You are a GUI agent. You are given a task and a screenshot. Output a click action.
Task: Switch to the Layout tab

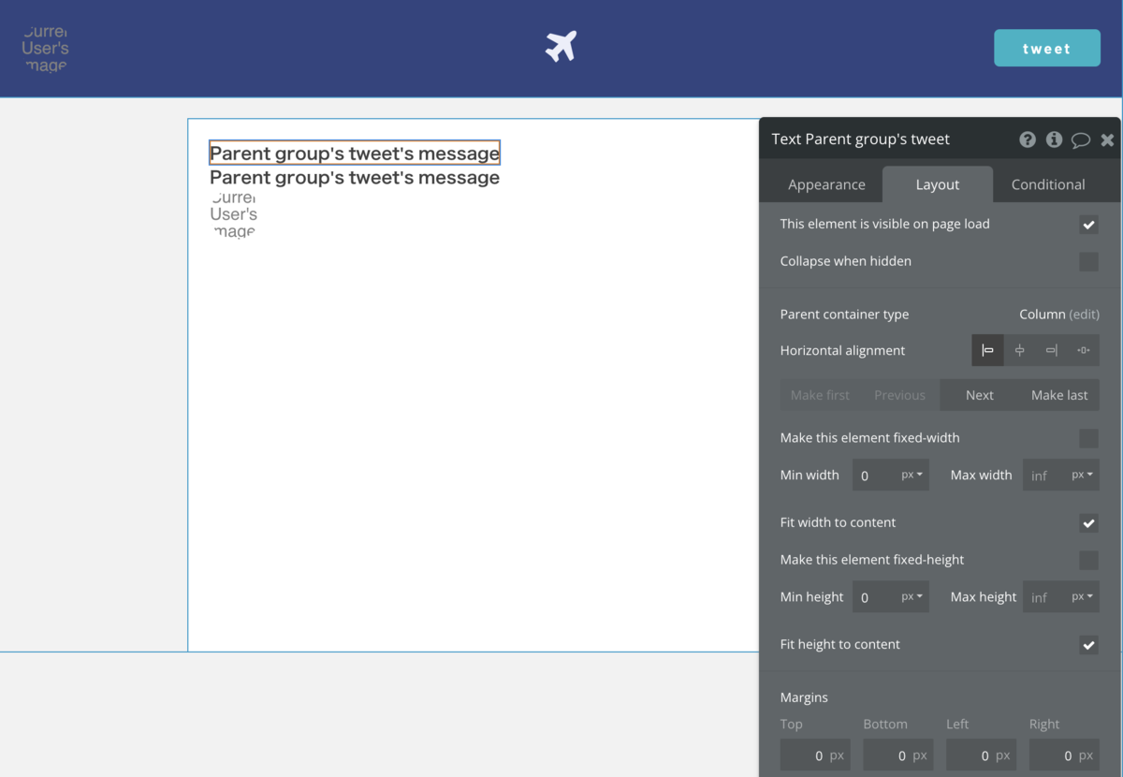coord(937,184)
